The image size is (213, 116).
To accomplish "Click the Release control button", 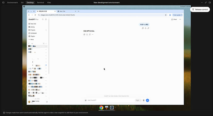I will (x=200, y=9).
